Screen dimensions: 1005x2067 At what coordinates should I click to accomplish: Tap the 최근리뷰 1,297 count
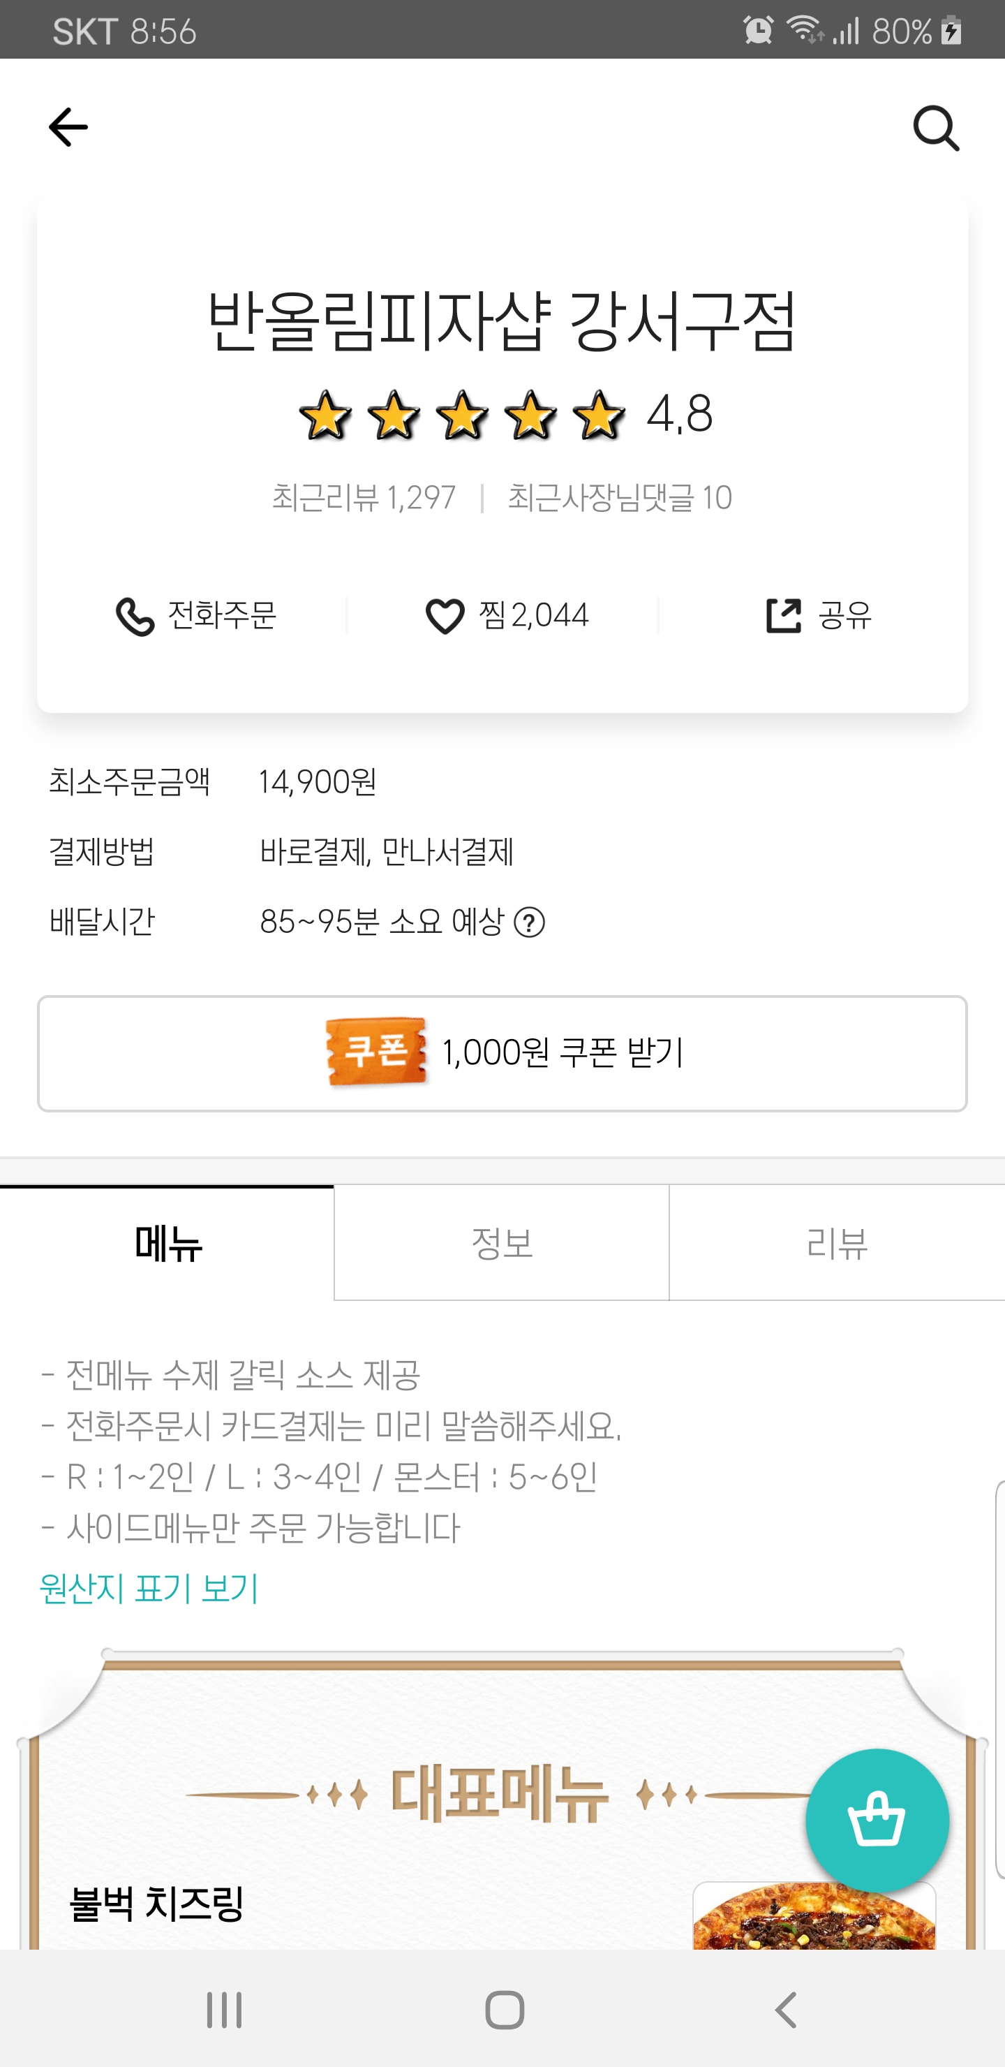(364, 499)
